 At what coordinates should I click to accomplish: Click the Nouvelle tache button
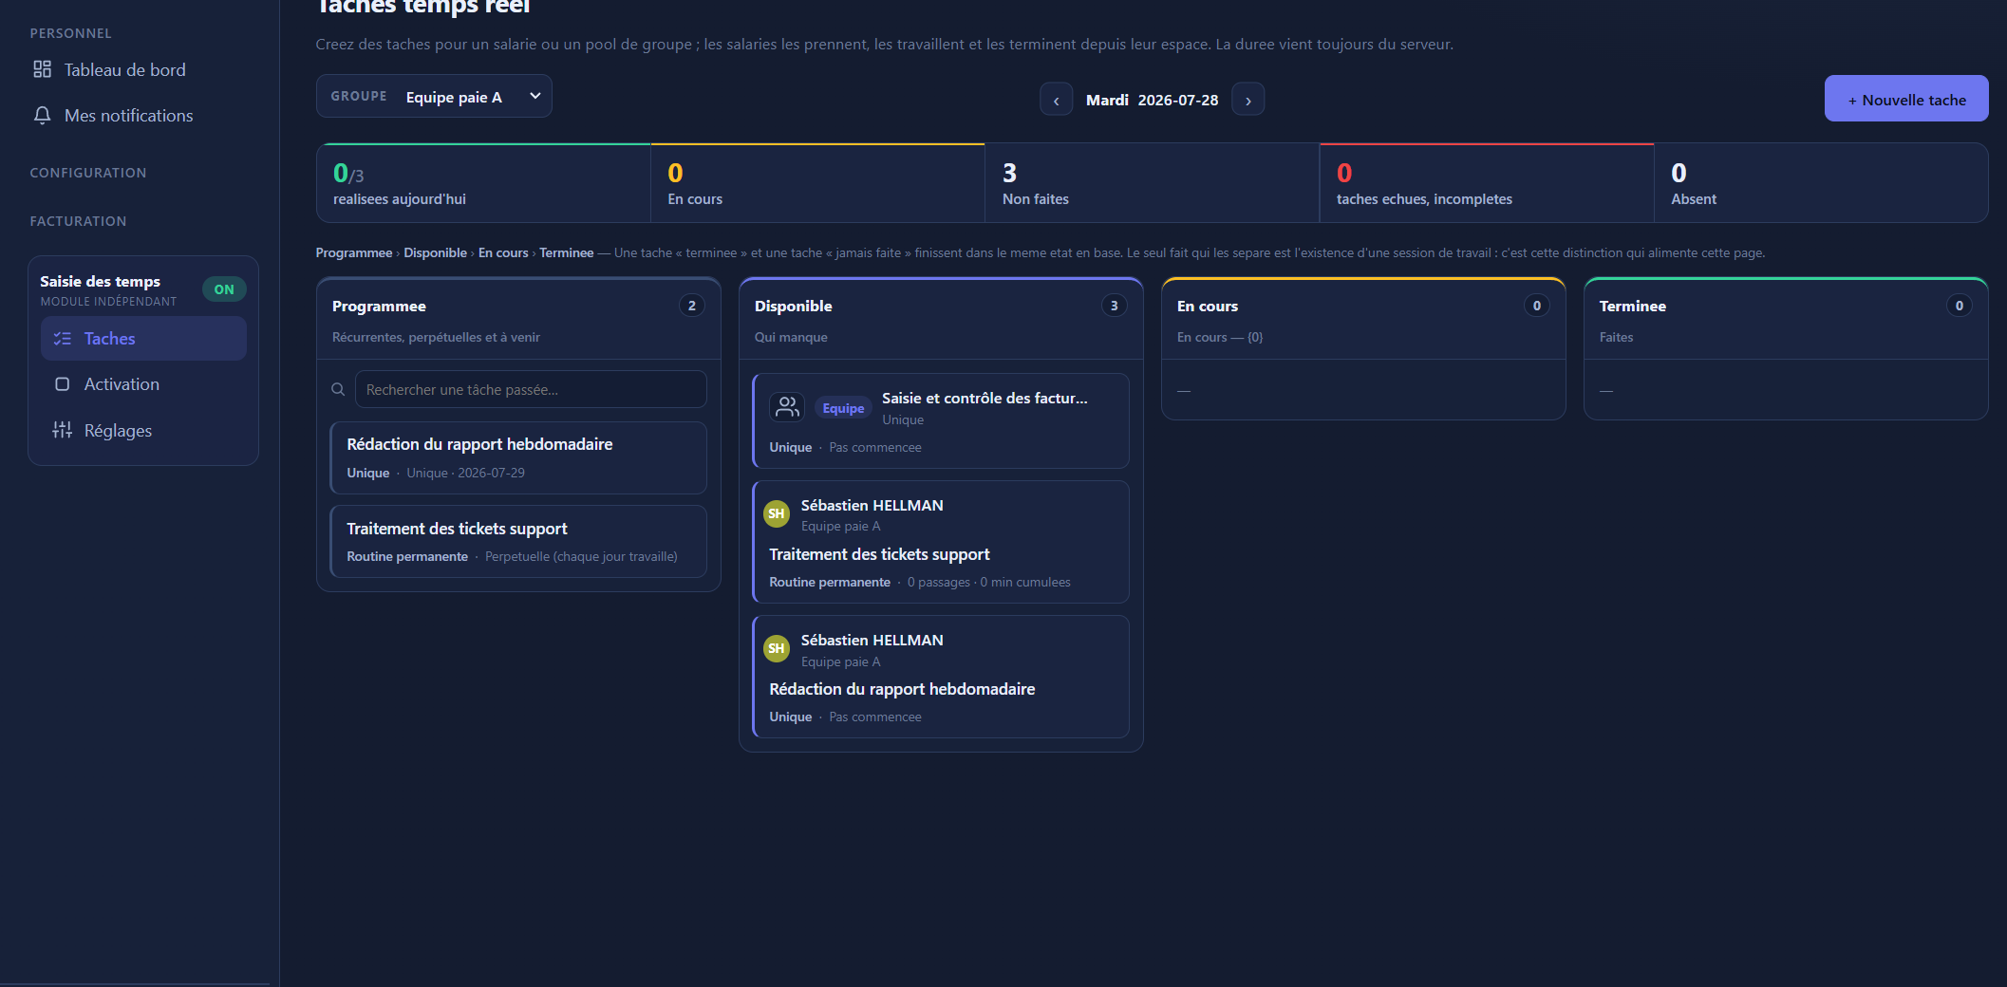(1906, 99)
